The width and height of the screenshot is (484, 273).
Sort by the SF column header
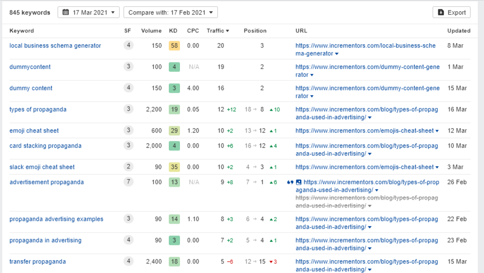(x=127, y=31)
